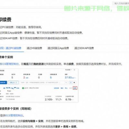Click the fee value 37.93
The width and height of the screenshot is (129, 129).
point(68,77)
